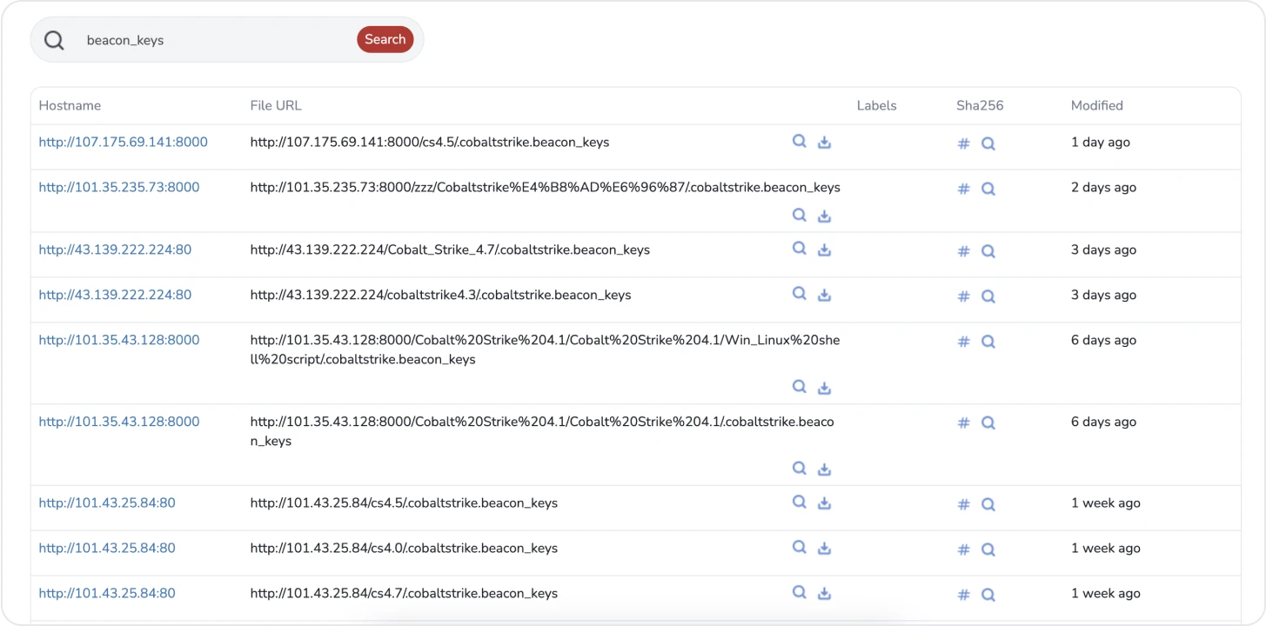Search by Sha256 for cs4.7 row
Image resolution: width=1266 pixels, height=626 pixels.
(988, 595)
